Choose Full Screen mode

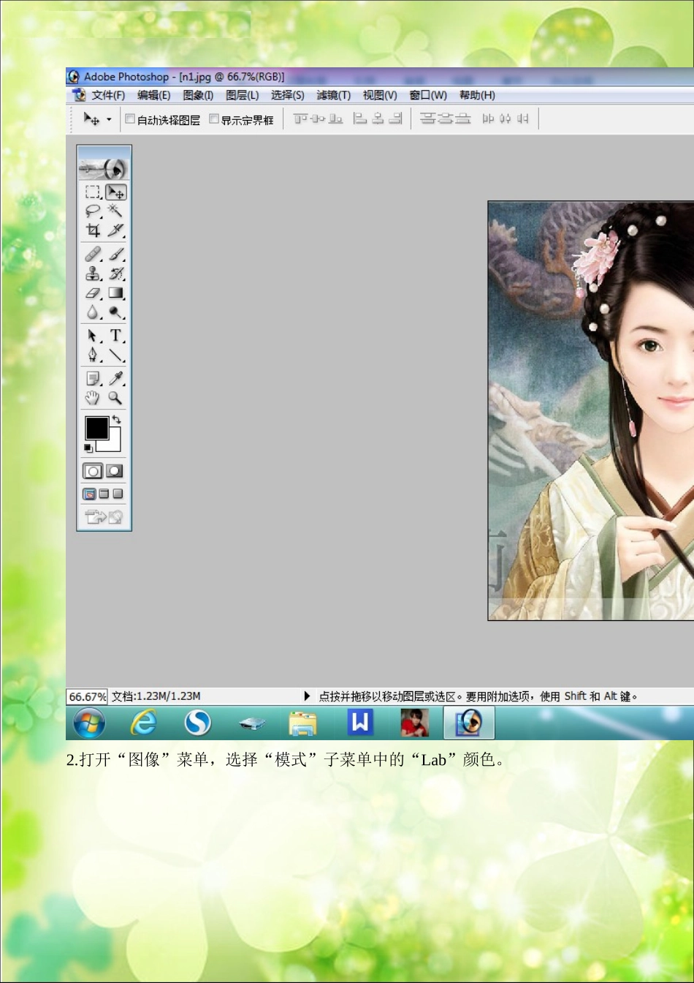point(118,494)
